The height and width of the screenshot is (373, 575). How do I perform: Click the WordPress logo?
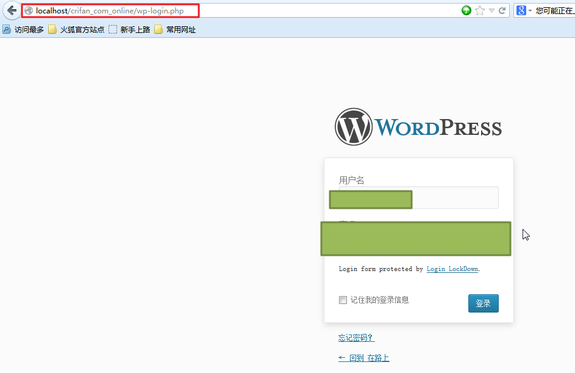point(418,126)
